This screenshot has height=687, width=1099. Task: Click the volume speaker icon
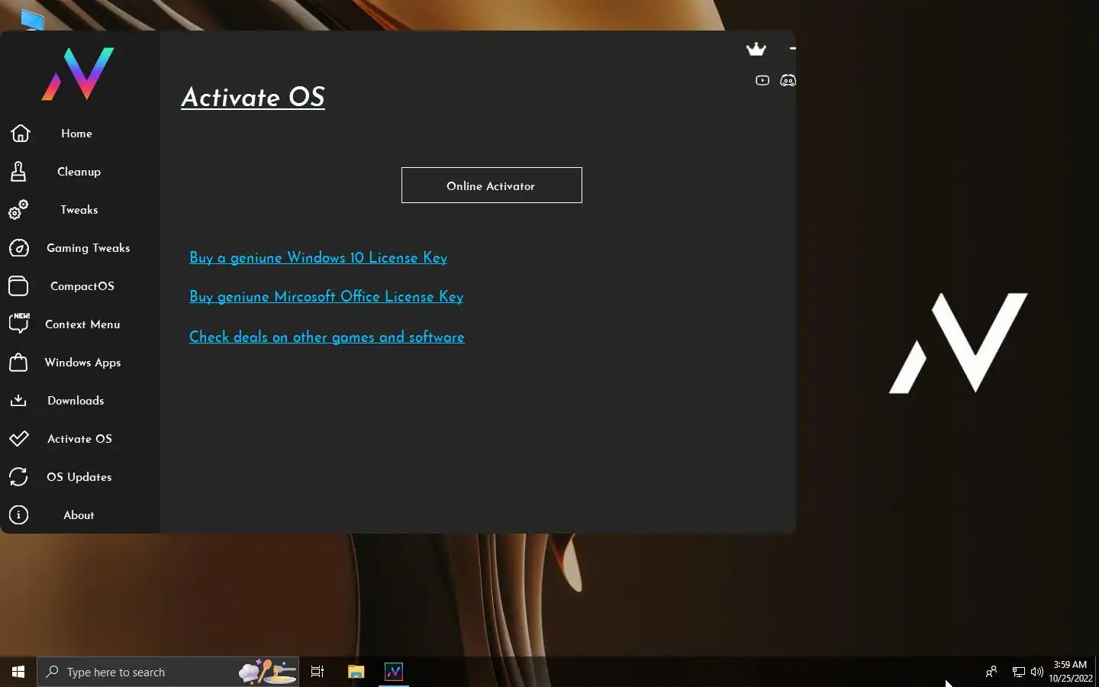click(x=1036, y=672)
